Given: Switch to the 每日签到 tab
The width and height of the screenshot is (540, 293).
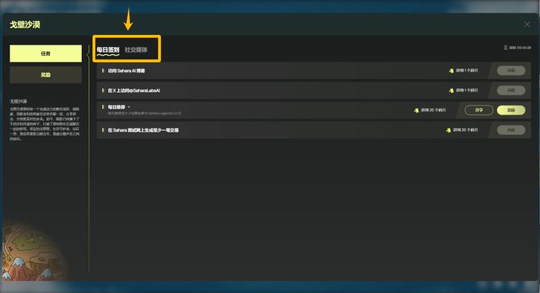Looking at the screenshot, I should (x=108, y=49).
